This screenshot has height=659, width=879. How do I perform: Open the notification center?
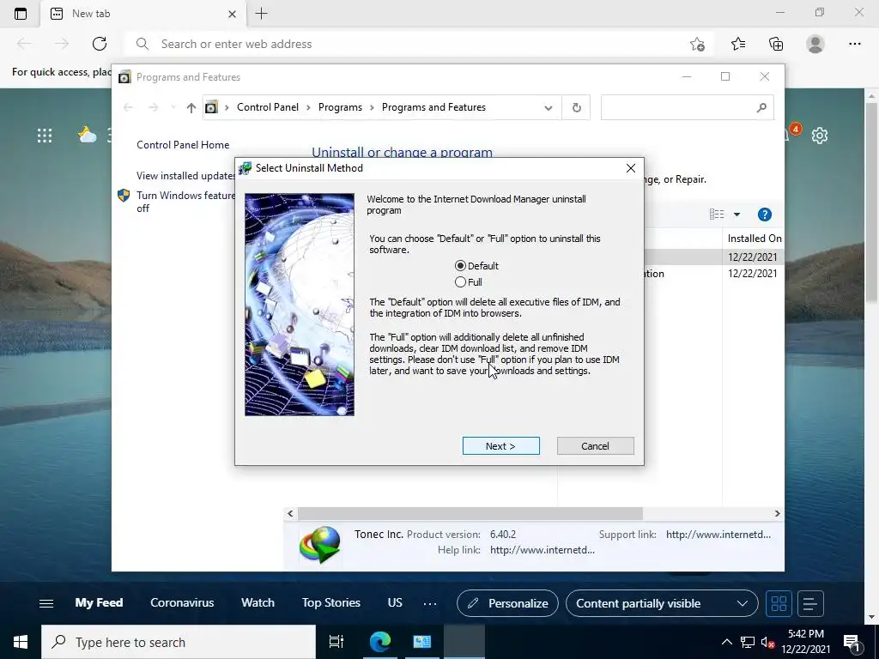852,643
